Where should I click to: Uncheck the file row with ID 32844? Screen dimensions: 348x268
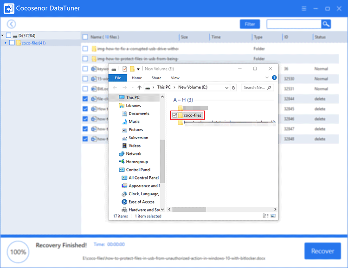click(x=85, y=99)
